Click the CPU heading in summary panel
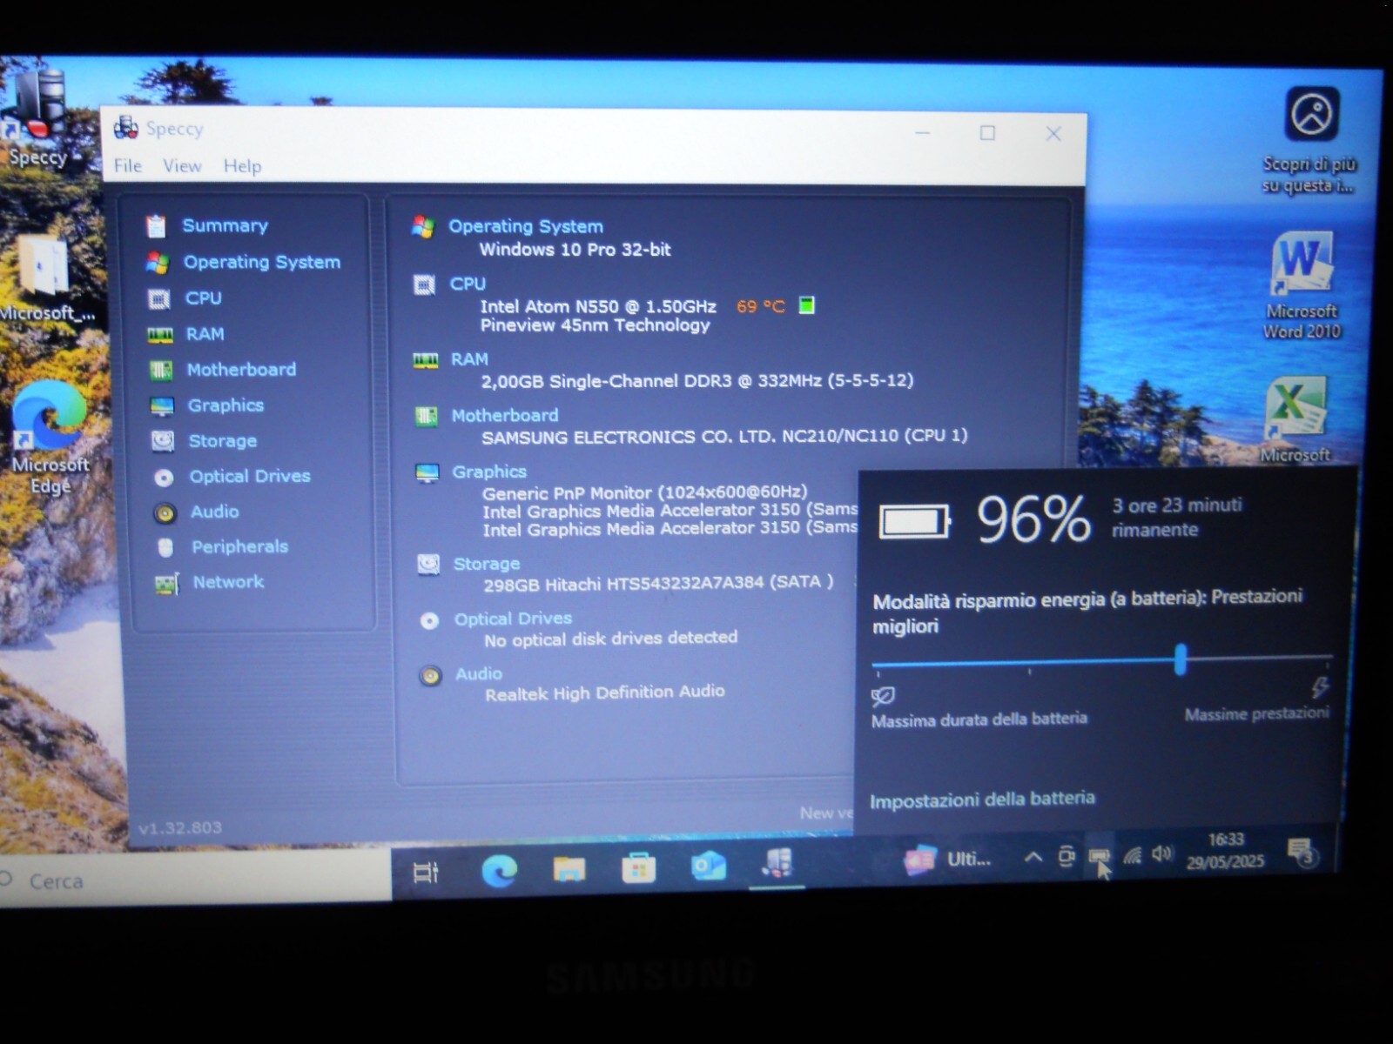Screen dimensions: 1393x1044 [x=468, y=284]
